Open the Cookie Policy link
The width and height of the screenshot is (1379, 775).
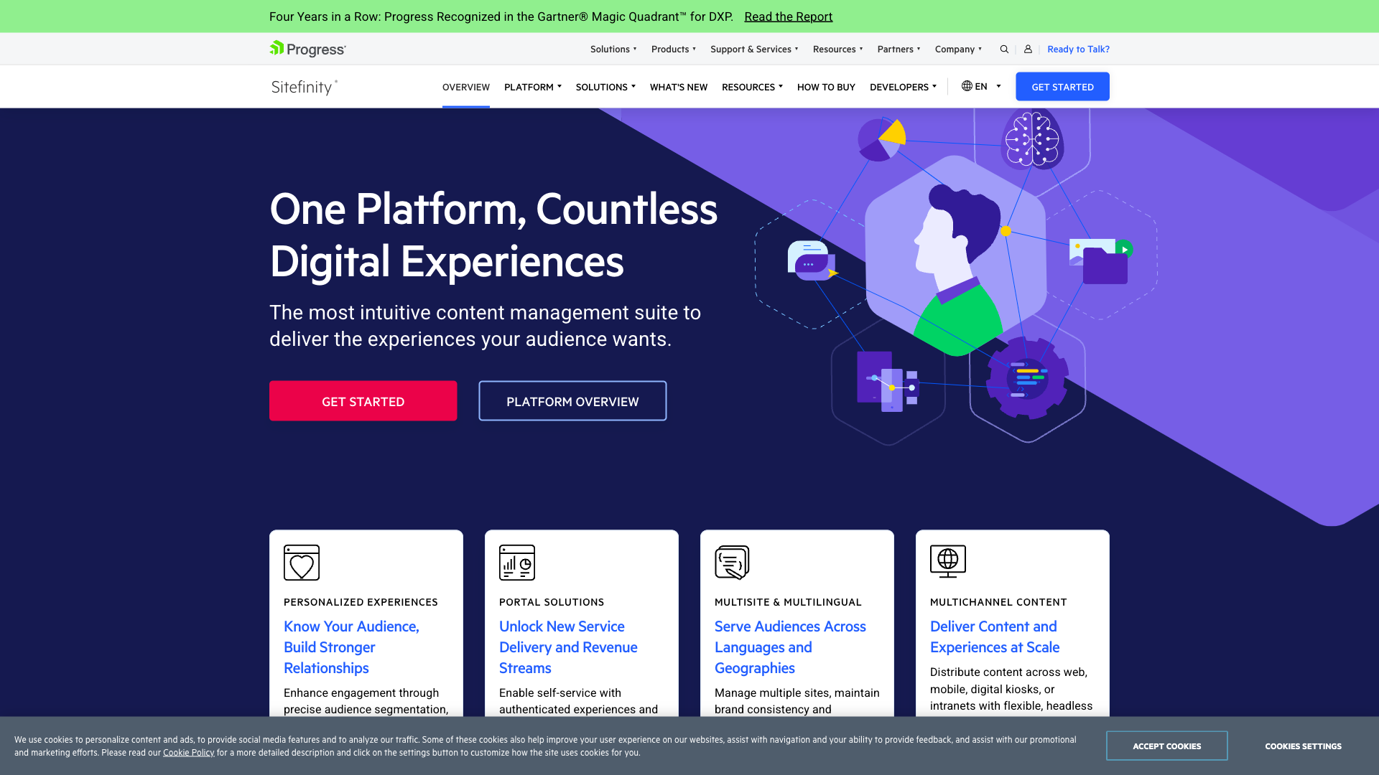(188, 753)
